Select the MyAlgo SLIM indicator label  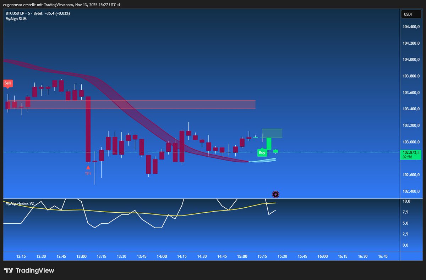16,19
